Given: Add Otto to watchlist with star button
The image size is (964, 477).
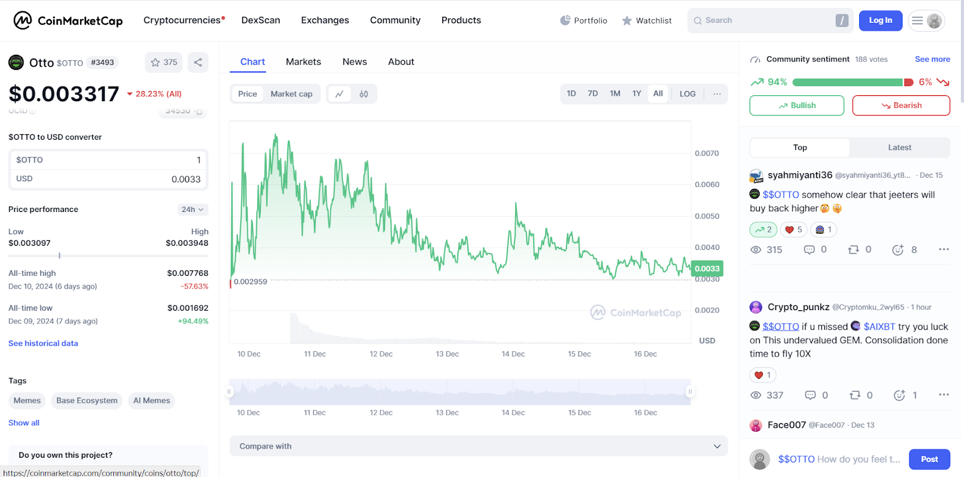Looking at the screenshot, I should pos(163,63).
